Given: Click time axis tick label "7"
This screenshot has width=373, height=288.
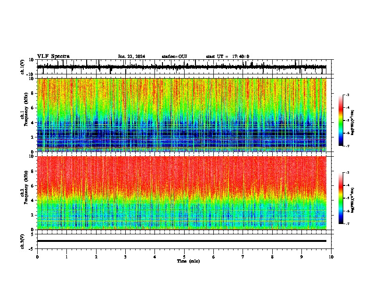Looking at the screenshot, I should pos(243,257).
